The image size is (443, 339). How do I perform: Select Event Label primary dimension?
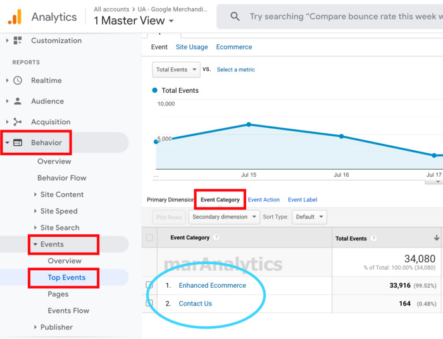tap(303, 199)
